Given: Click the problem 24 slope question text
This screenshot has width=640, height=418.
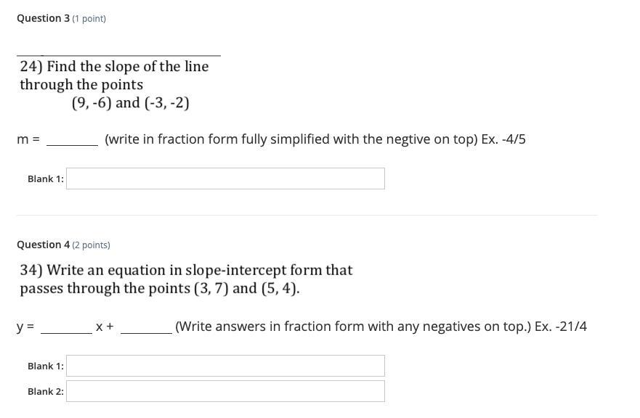Looking at the screenshot, I should (x=114, y=75).
